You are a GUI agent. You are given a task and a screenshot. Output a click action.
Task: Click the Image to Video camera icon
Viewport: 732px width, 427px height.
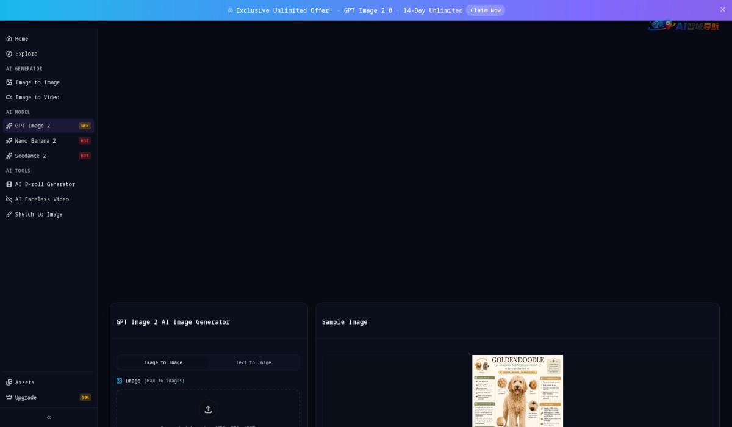(9, 98)
